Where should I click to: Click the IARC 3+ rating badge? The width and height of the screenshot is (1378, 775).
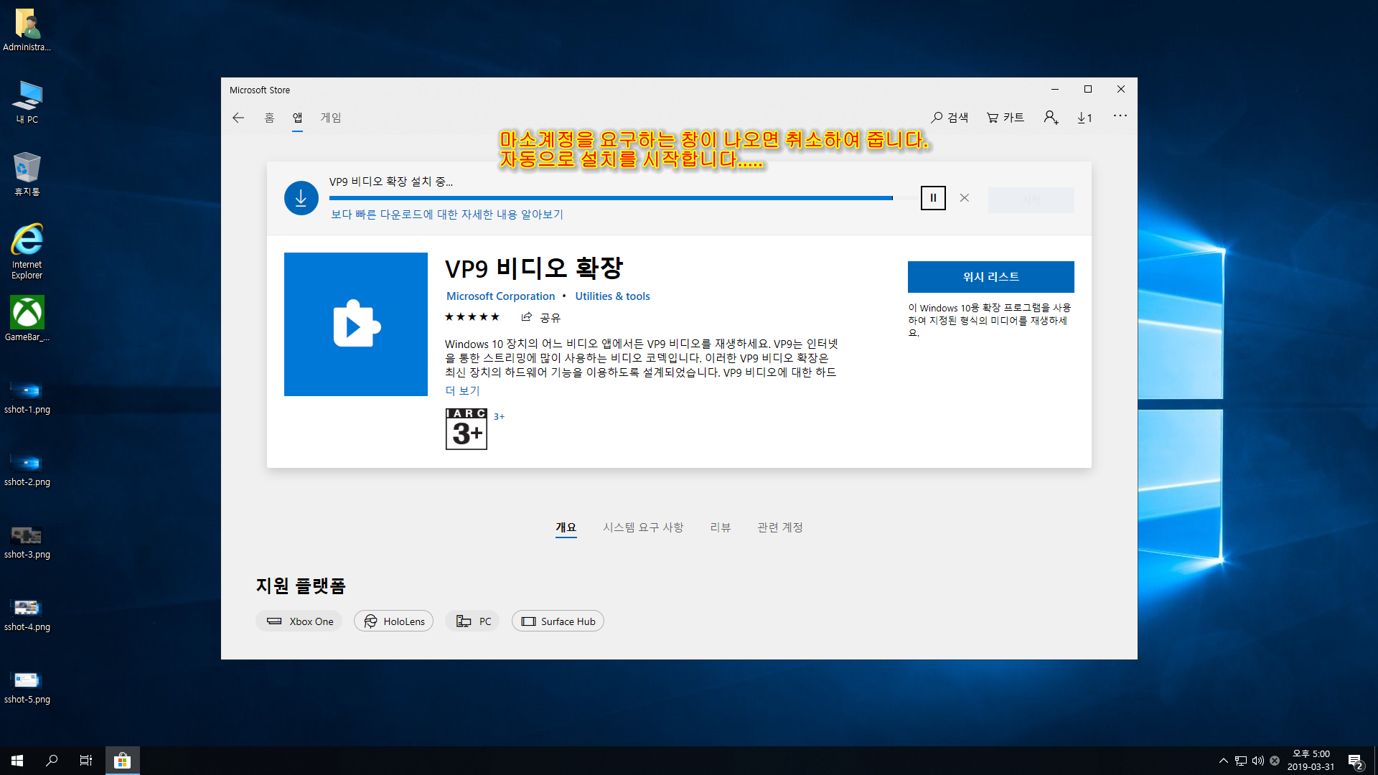(467, 429)
